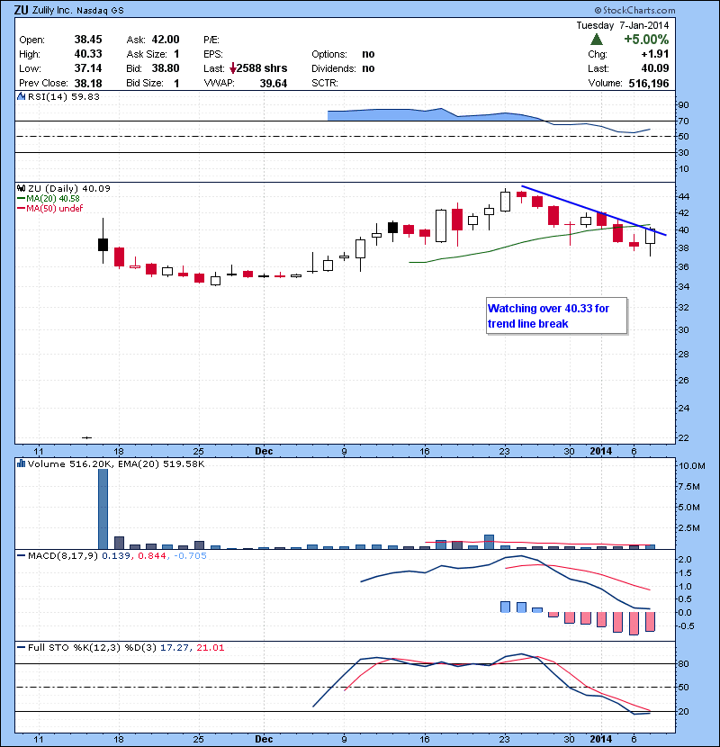Viewport: 720px width, 747px height.
Task: Click the VWAP value 39.64
Action: point(273,84)
